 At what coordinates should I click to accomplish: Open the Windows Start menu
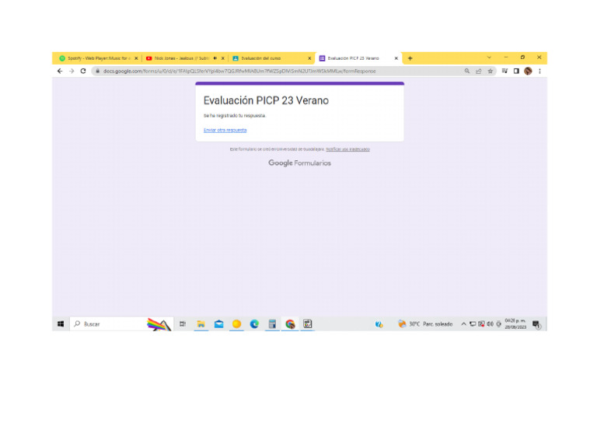click(x=61, y=324)
